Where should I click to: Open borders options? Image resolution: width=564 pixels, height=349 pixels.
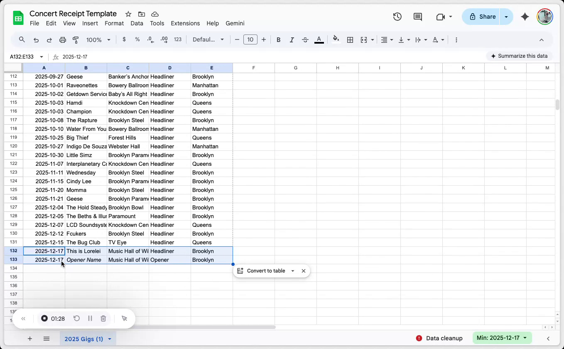[x=350, y=40]
